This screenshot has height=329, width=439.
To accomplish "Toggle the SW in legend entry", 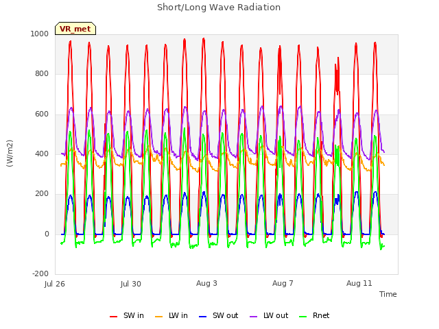I will coord(127,315).
